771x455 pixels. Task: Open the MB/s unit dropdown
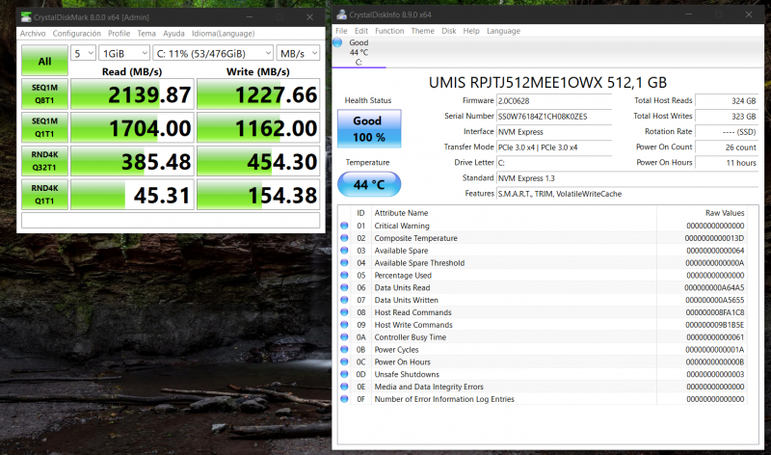(299, 53)
